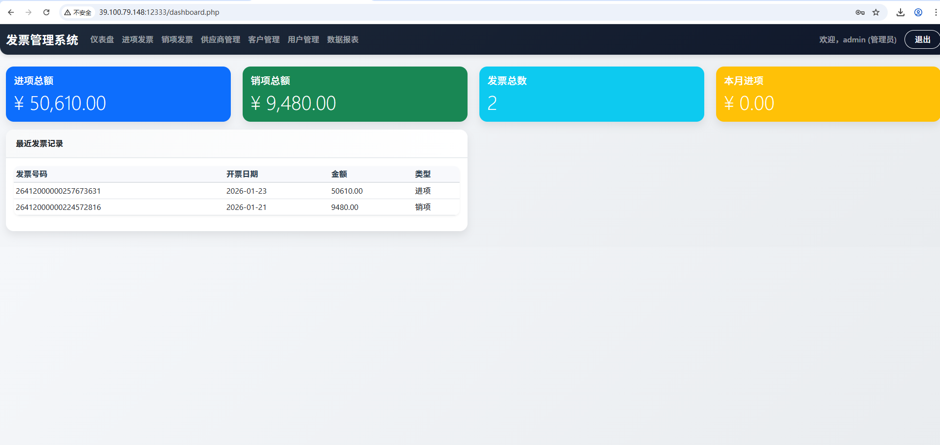
Task: Open browser downloads icon
Action: click(x=901, y=12)
